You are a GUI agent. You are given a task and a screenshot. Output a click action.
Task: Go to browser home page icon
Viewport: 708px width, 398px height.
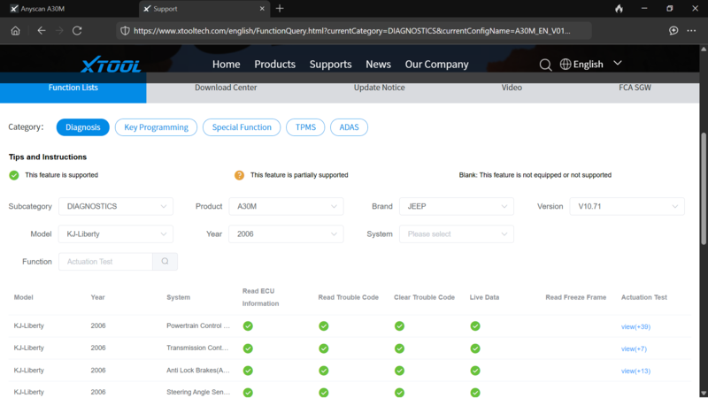[x=15, y=31]
